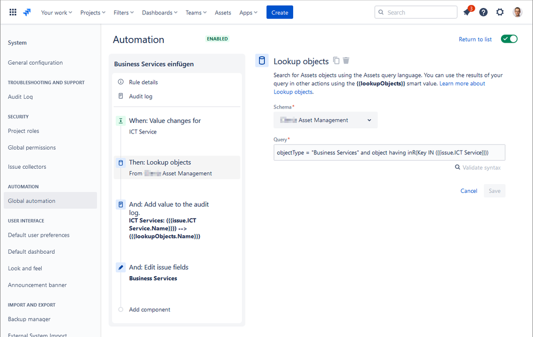Go to the Assets menu item
This screenshot has width=533, height=337.
223,13
